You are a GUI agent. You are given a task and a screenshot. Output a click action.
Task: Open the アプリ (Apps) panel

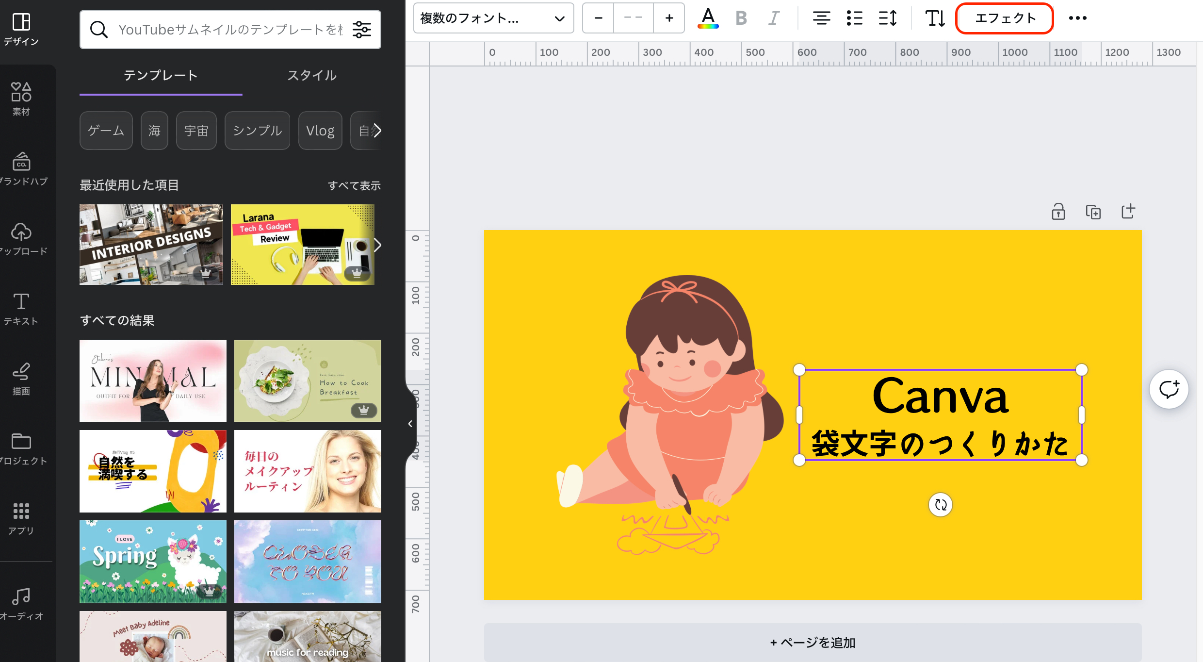(21, 518)
